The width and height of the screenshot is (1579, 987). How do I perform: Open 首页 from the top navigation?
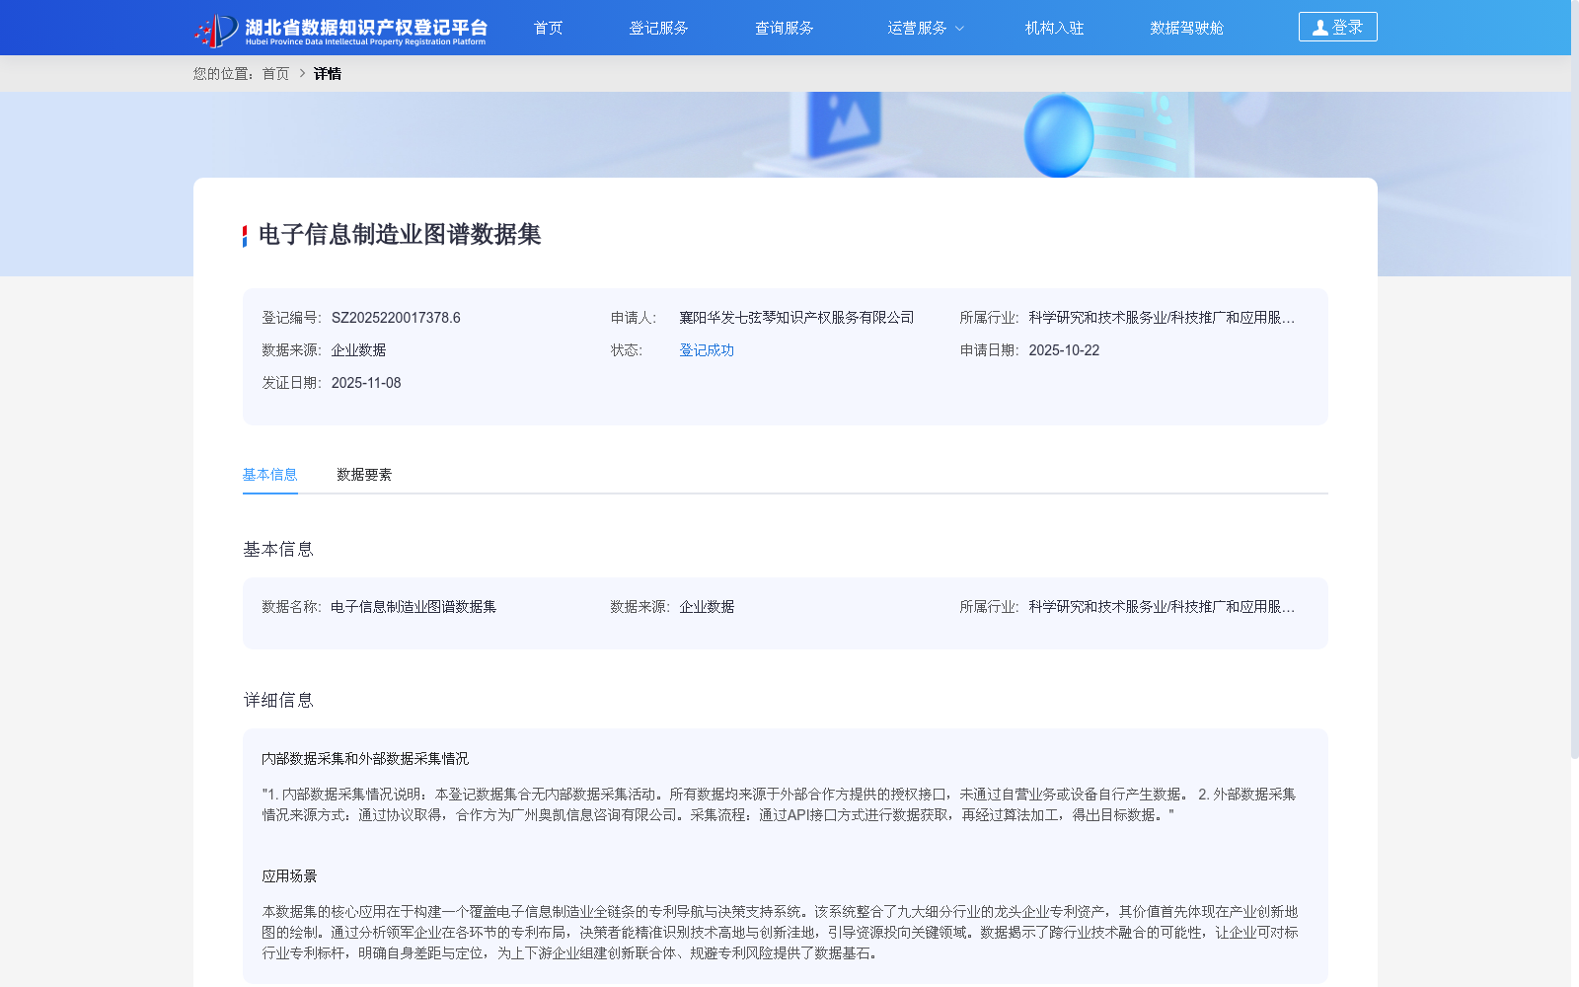coord(548,28)
